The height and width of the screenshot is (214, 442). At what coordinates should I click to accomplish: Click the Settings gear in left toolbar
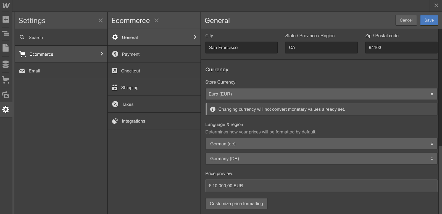[x=6, y=109]
